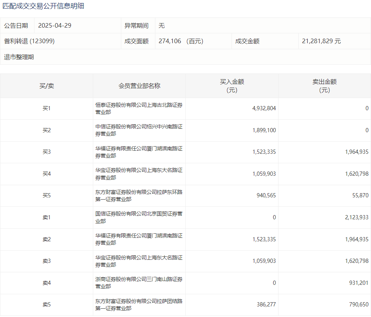Screen dimensions: 371x317
Task: Open 国信证券 北京国贸 branch name
Action: coord(139,217)
